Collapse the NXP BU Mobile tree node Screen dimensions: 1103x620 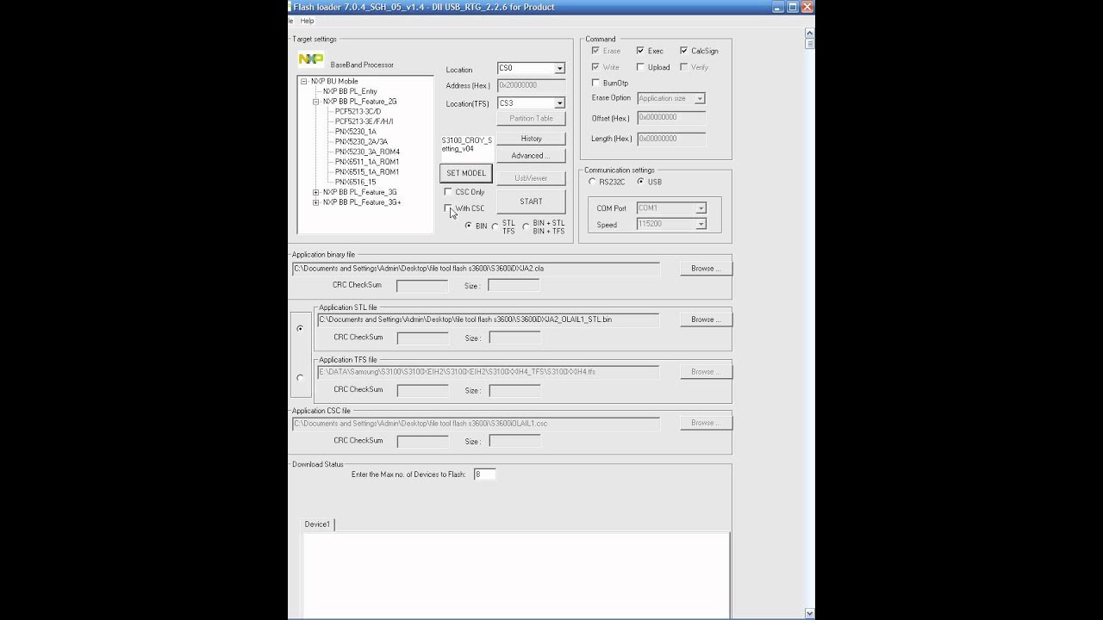pos(304,81)
